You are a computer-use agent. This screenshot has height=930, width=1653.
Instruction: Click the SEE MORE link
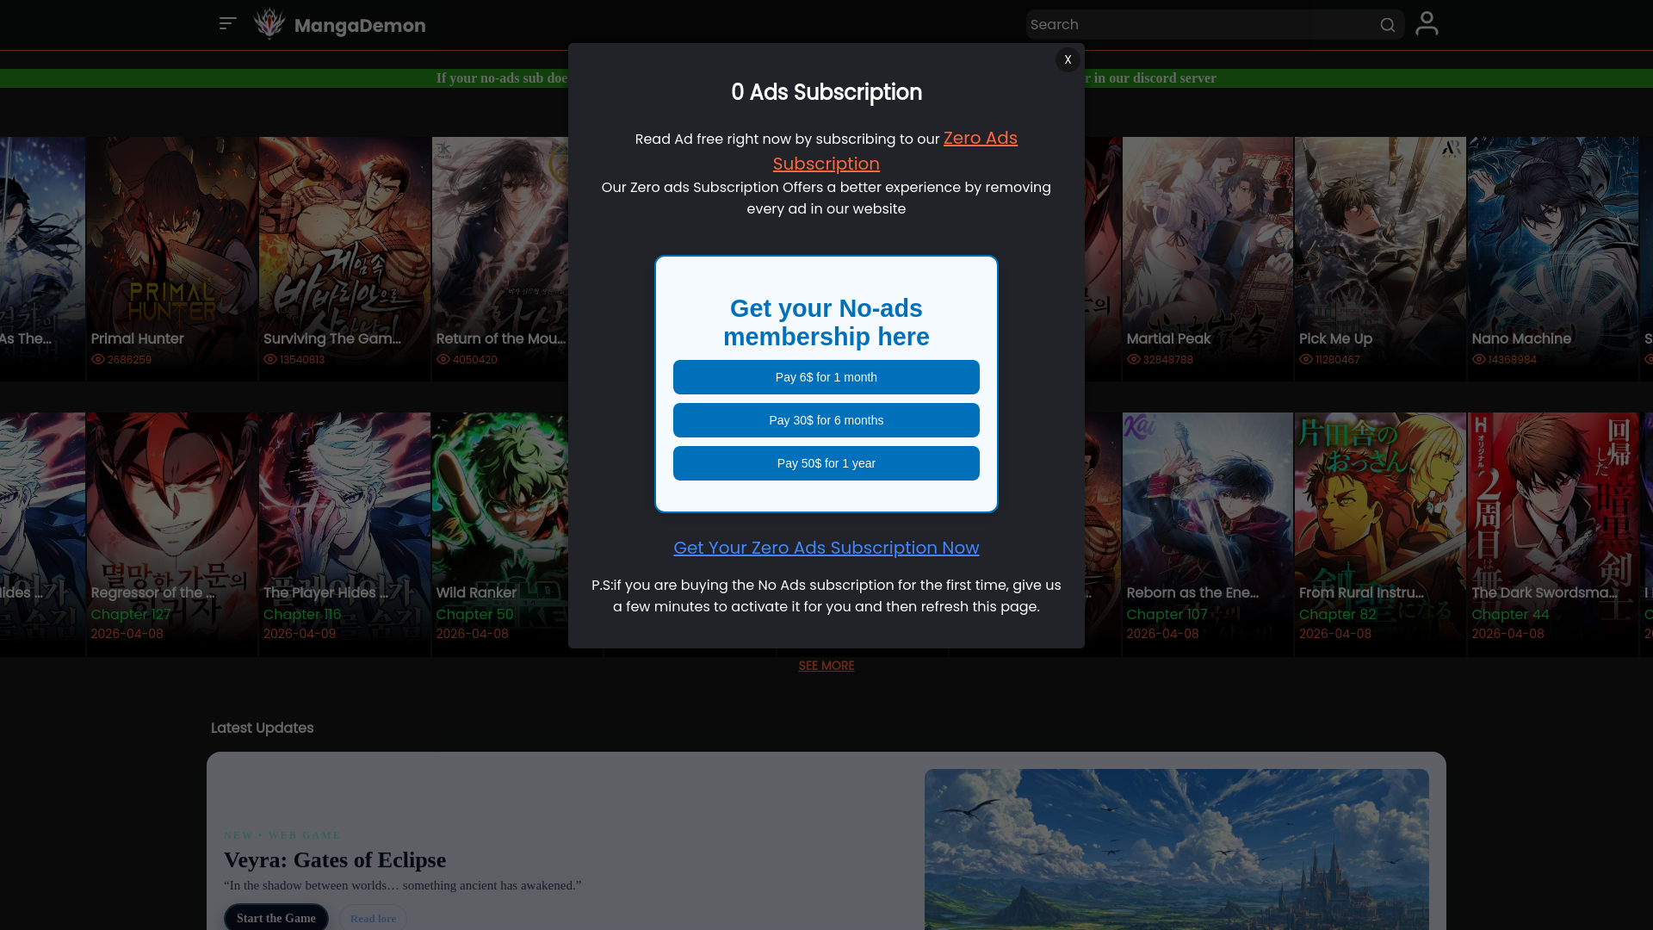(826, 666)
